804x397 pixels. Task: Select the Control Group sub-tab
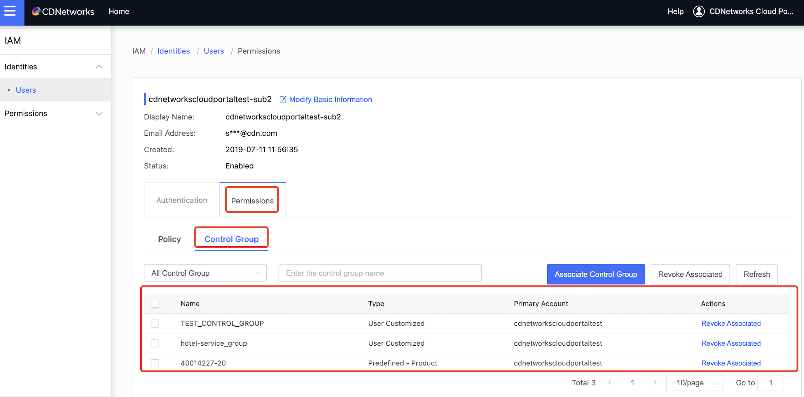[x=231, y=239]
